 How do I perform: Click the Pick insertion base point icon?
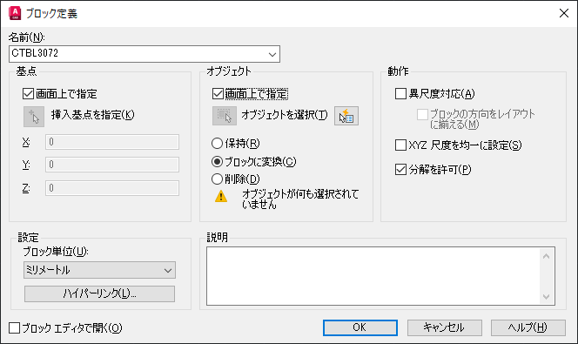[34, 117]
